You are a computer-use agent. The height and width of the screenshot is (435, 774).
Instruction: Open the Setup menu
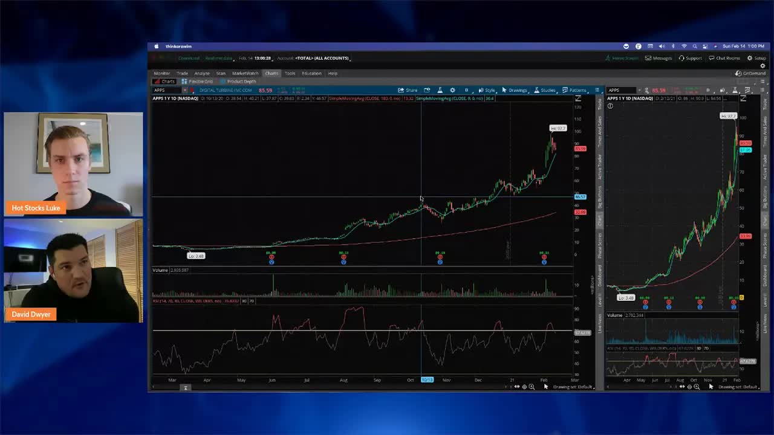pyautogui.click(x=756, y=58)
